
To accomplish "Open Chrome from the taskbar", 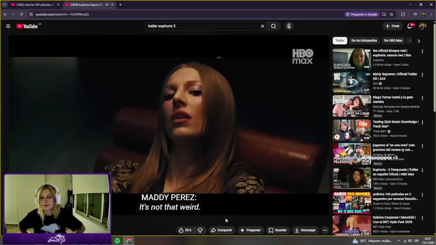I will [x=129, y=241].
